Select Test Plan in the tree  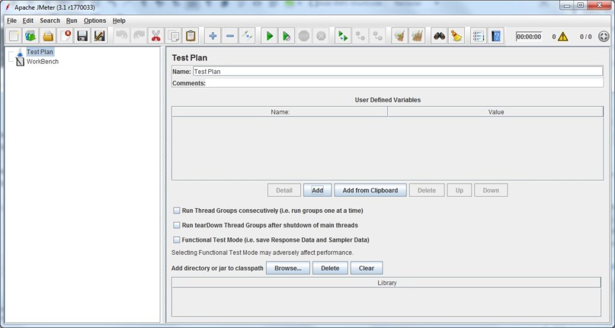tap(40, 52)
